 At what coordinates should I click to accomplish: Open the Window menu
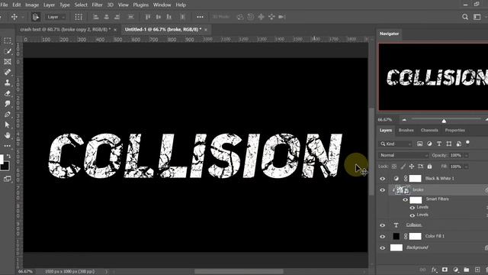point(162,5)
